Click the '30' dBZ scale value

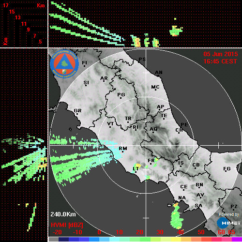(160, 232)
